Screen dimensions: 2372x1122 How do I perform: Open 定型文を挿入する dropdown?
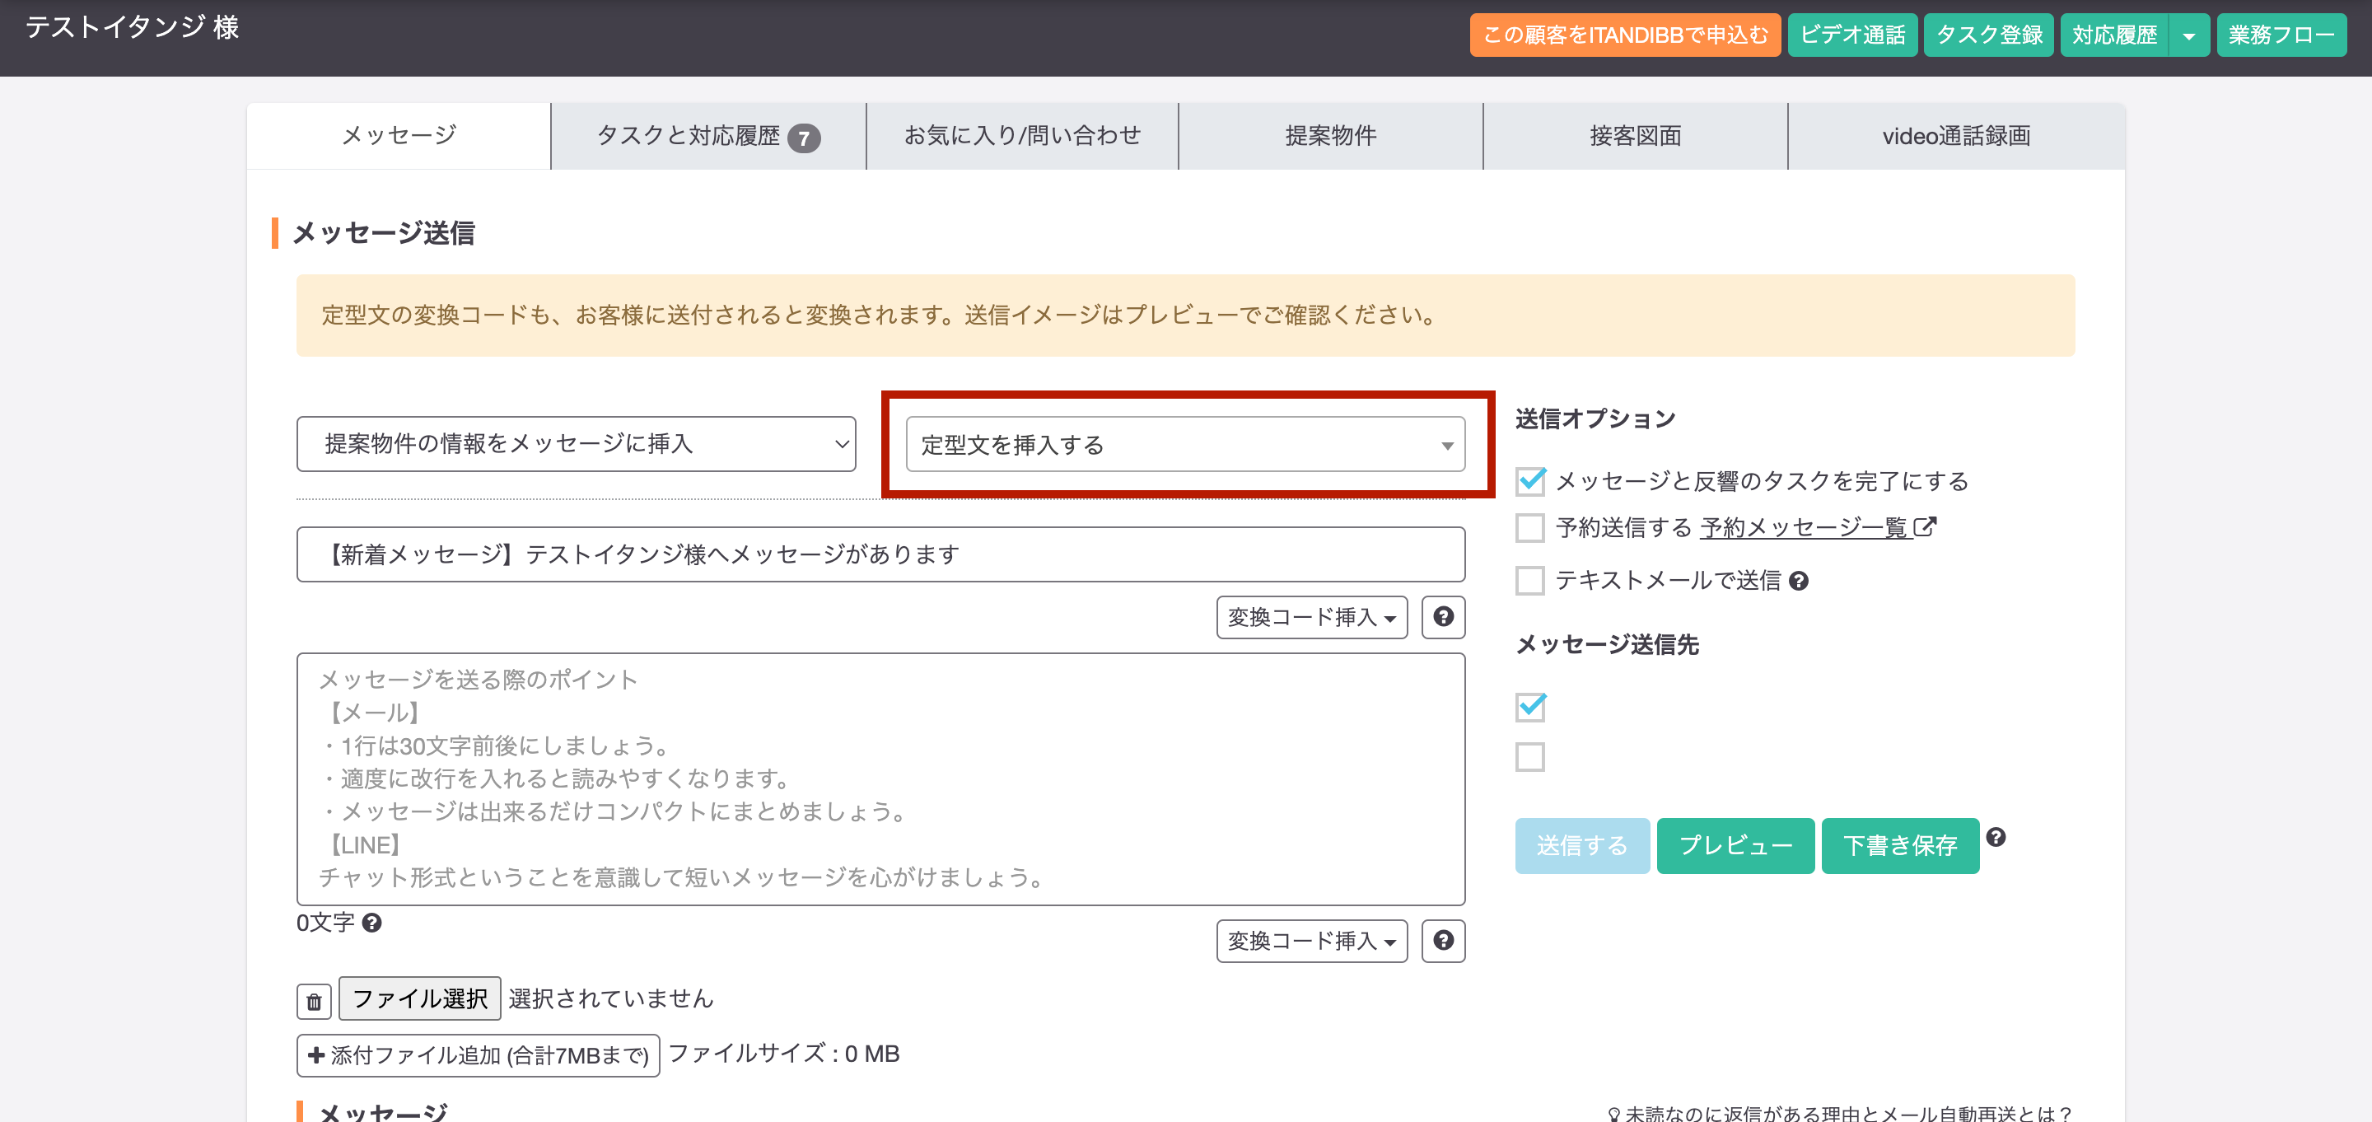(1186, 444)
